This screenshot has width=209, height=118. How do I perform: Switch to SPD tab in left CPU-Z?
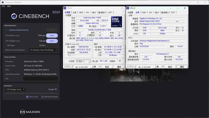pyautogui.click(x=88, y=12)
